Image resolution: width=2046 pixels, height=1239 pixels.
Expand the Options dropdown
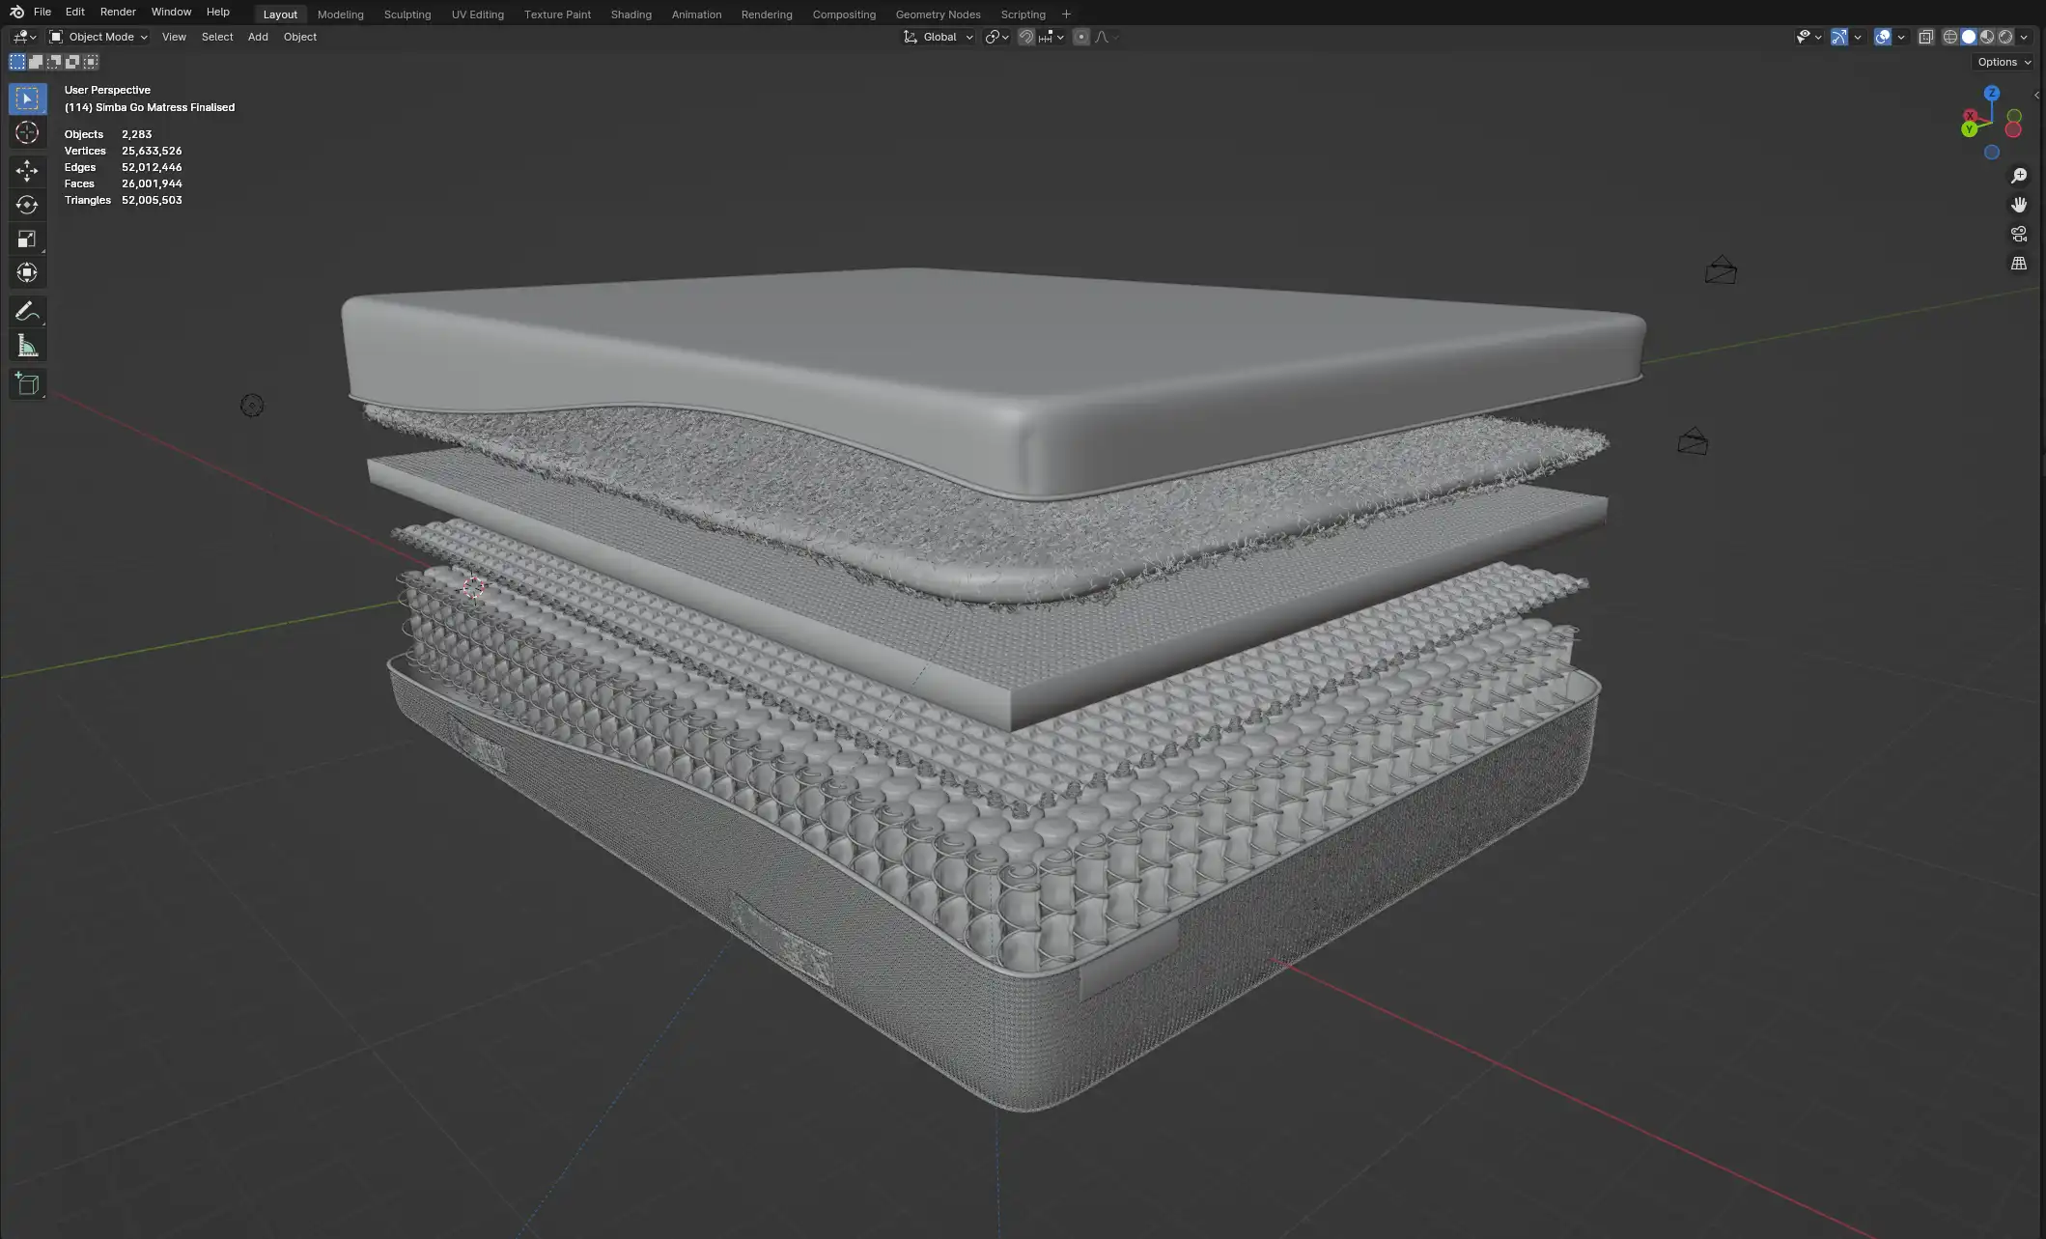[x=2004, y=62]
